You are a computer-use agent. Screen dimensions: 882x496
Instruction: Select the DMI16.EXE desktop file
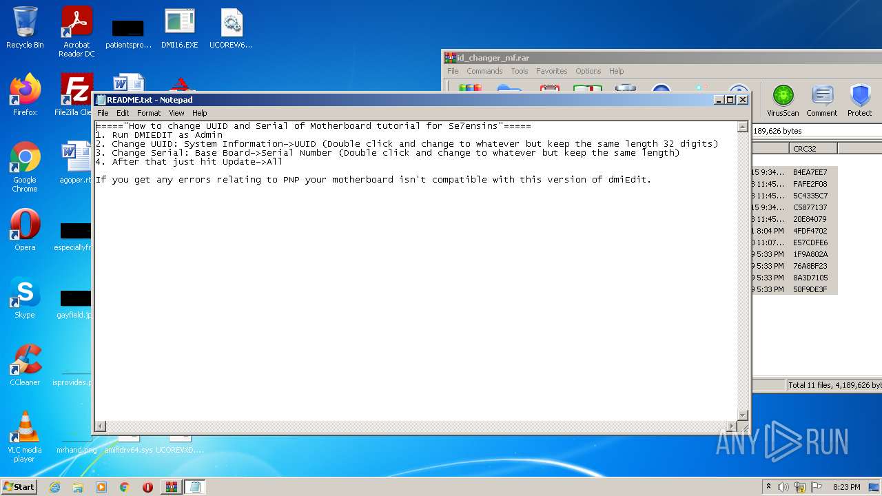coord(180,28)
